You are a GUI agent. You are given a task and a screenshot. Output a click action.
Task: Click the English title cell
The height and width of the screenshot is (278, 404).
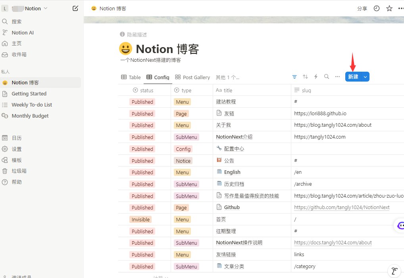point(252,172)
